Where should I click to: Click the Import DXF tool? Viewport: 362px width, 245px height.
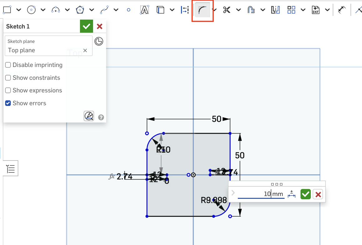tap(316, 10)
